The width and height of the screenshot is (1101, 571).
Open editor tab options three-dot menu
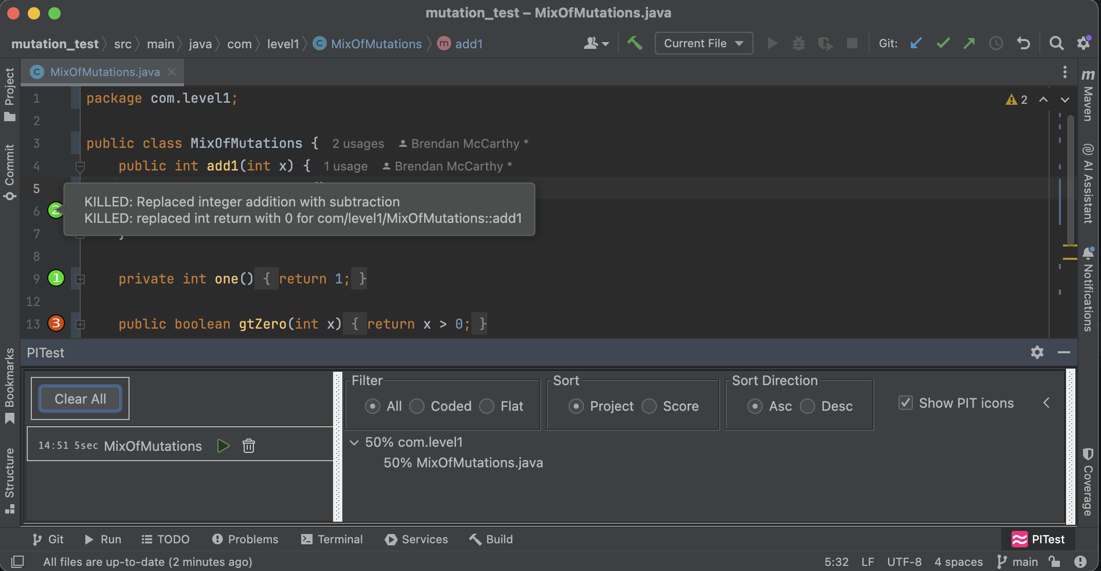[1065, 72]
